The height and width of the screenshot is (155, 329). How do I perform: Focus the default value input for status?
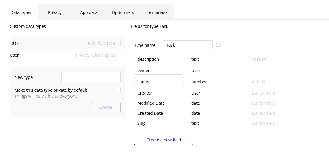[x=293, y=82]
